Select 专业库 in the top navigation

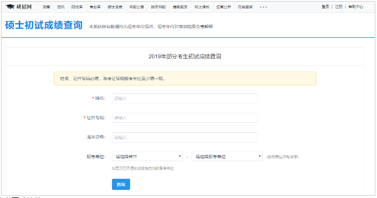click(x=95, y=7)
